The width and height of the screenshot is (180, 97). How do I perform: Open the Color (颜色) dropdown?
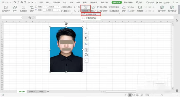point(93,11)
